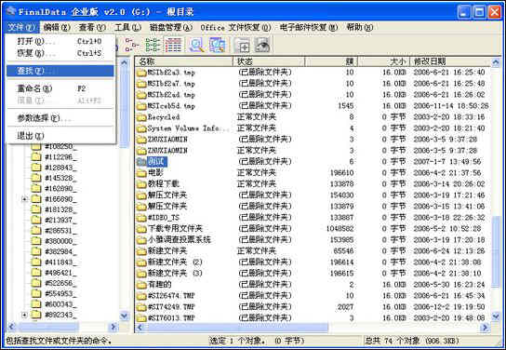Screen dimensions: 506x350
Task: Select the #IDEO_TS folder row
Action: coord(313,218)
